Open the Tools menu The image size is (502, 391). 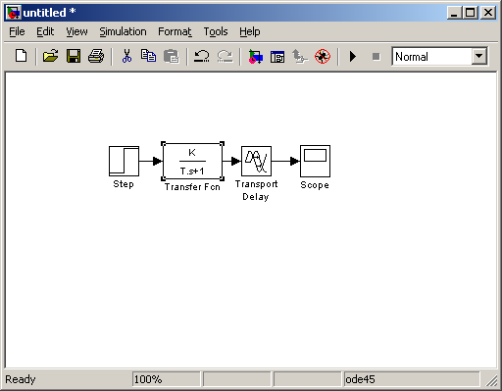pos(216,31)
